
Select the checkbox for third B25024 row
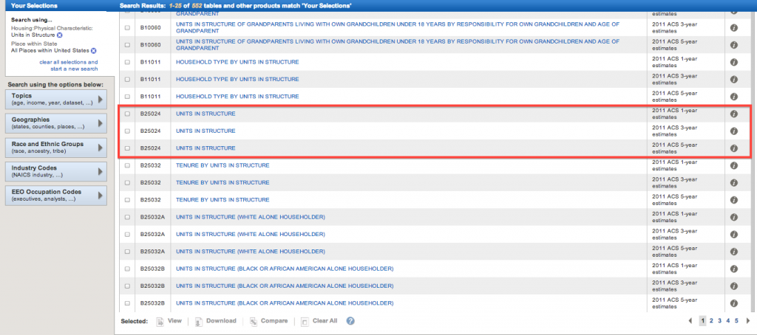click(128, 148)
